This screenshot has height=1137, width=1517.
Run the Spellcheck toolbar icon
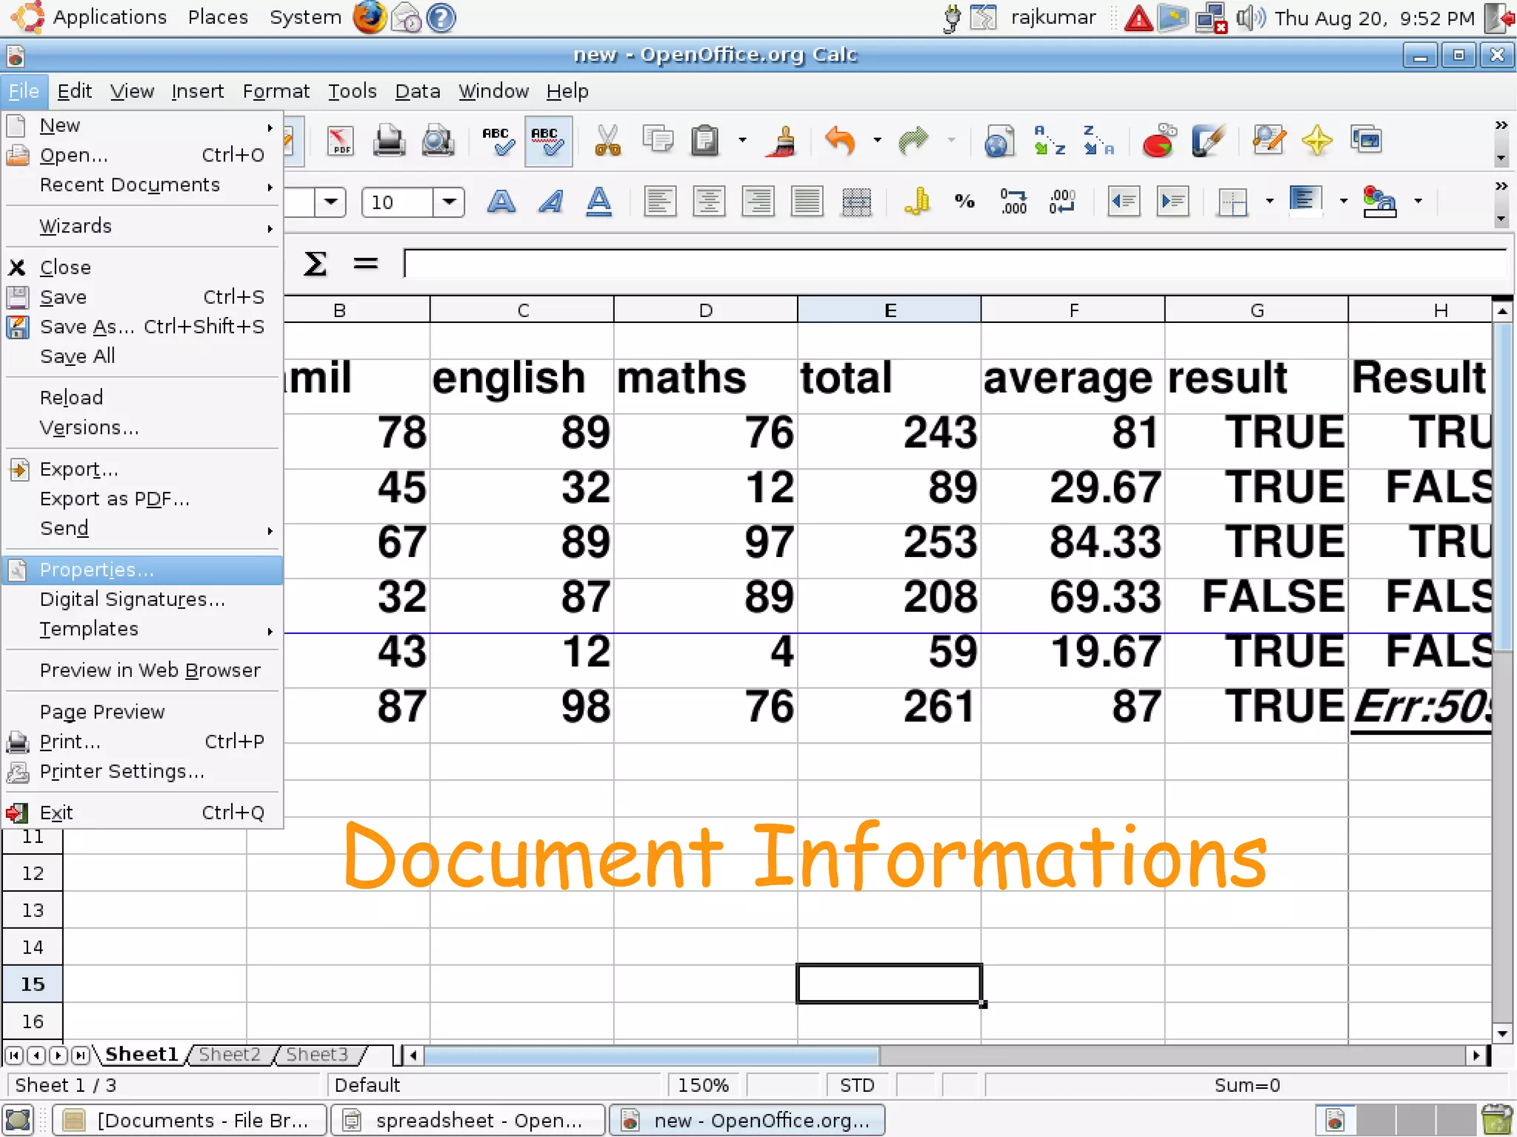497,141
